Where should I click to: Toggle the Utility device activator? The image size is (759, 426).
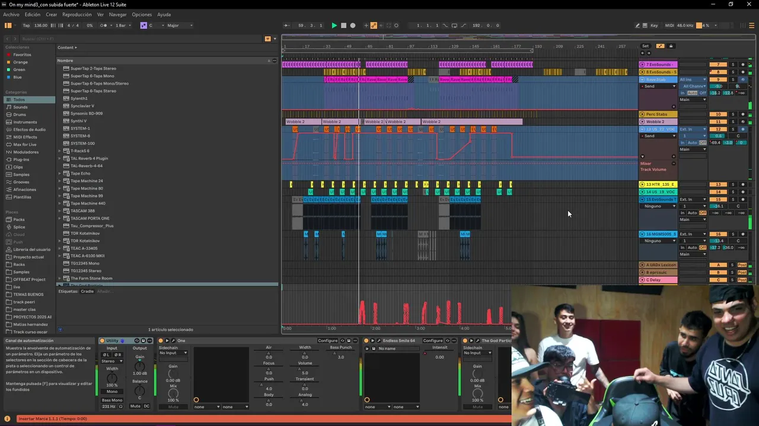(x=102, y=341)
